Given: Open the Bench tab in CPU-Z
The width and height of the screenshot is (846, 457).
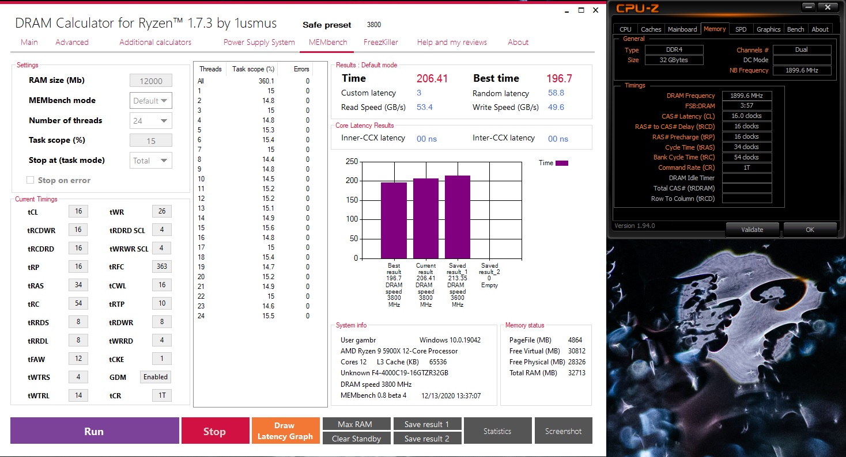Looking at the screenshot, I should coord(795,29).
